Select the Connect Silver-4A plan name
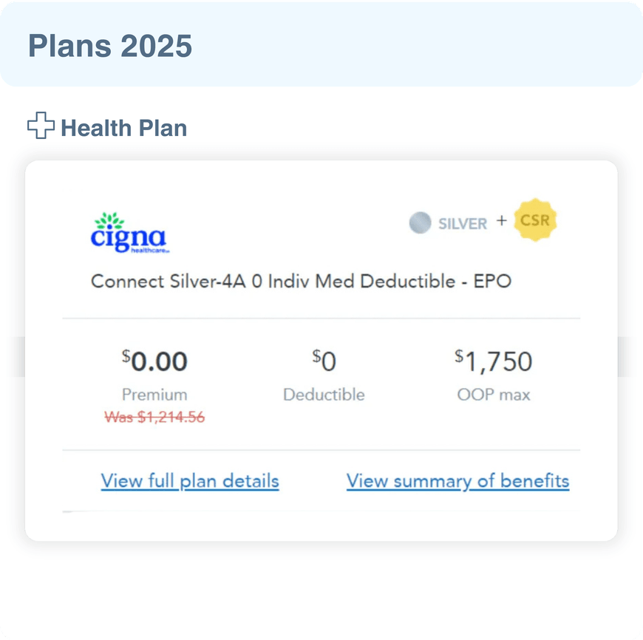This screenshot has height=640, width=643. (301, 282)
